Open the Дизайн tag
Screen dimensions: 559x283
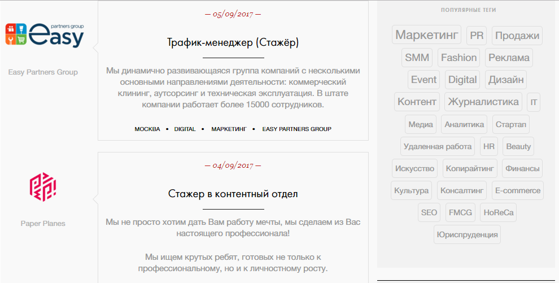pyautogui.click(x=506, y=80)
